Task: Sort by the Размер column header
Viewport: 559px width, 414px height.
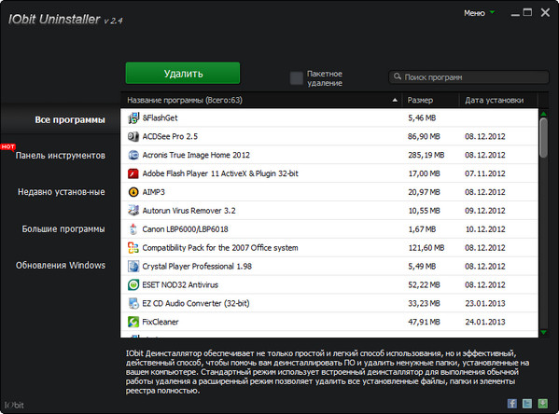Action: (x=430, y=100)
